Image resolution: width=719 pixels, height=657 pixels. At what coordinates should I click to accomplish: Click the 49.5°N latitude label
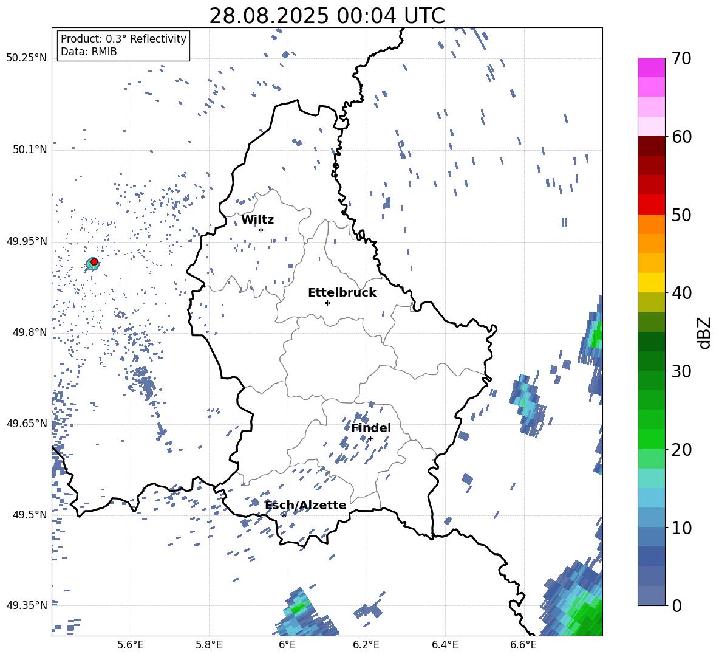[29, 514]
